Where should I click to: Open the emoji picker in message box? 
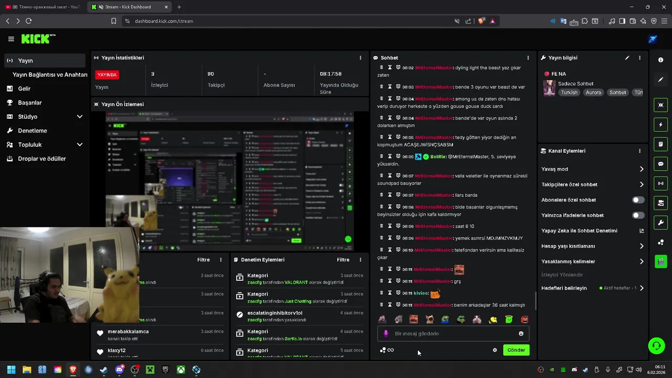pyautogui.click(x=521, y=333)
